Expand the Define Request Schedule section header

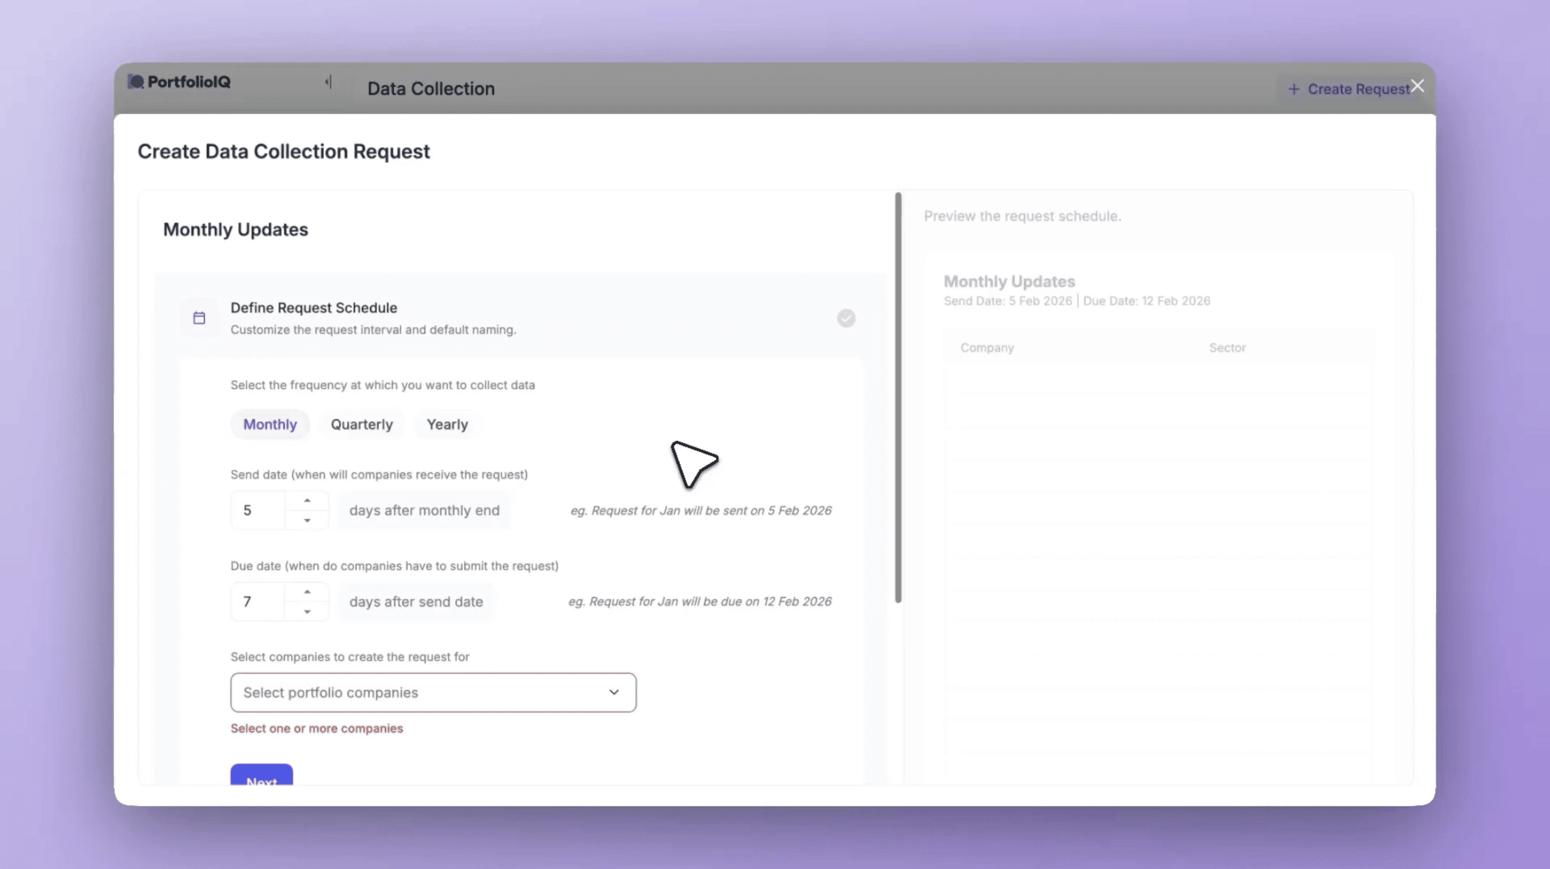pos(313,308)
